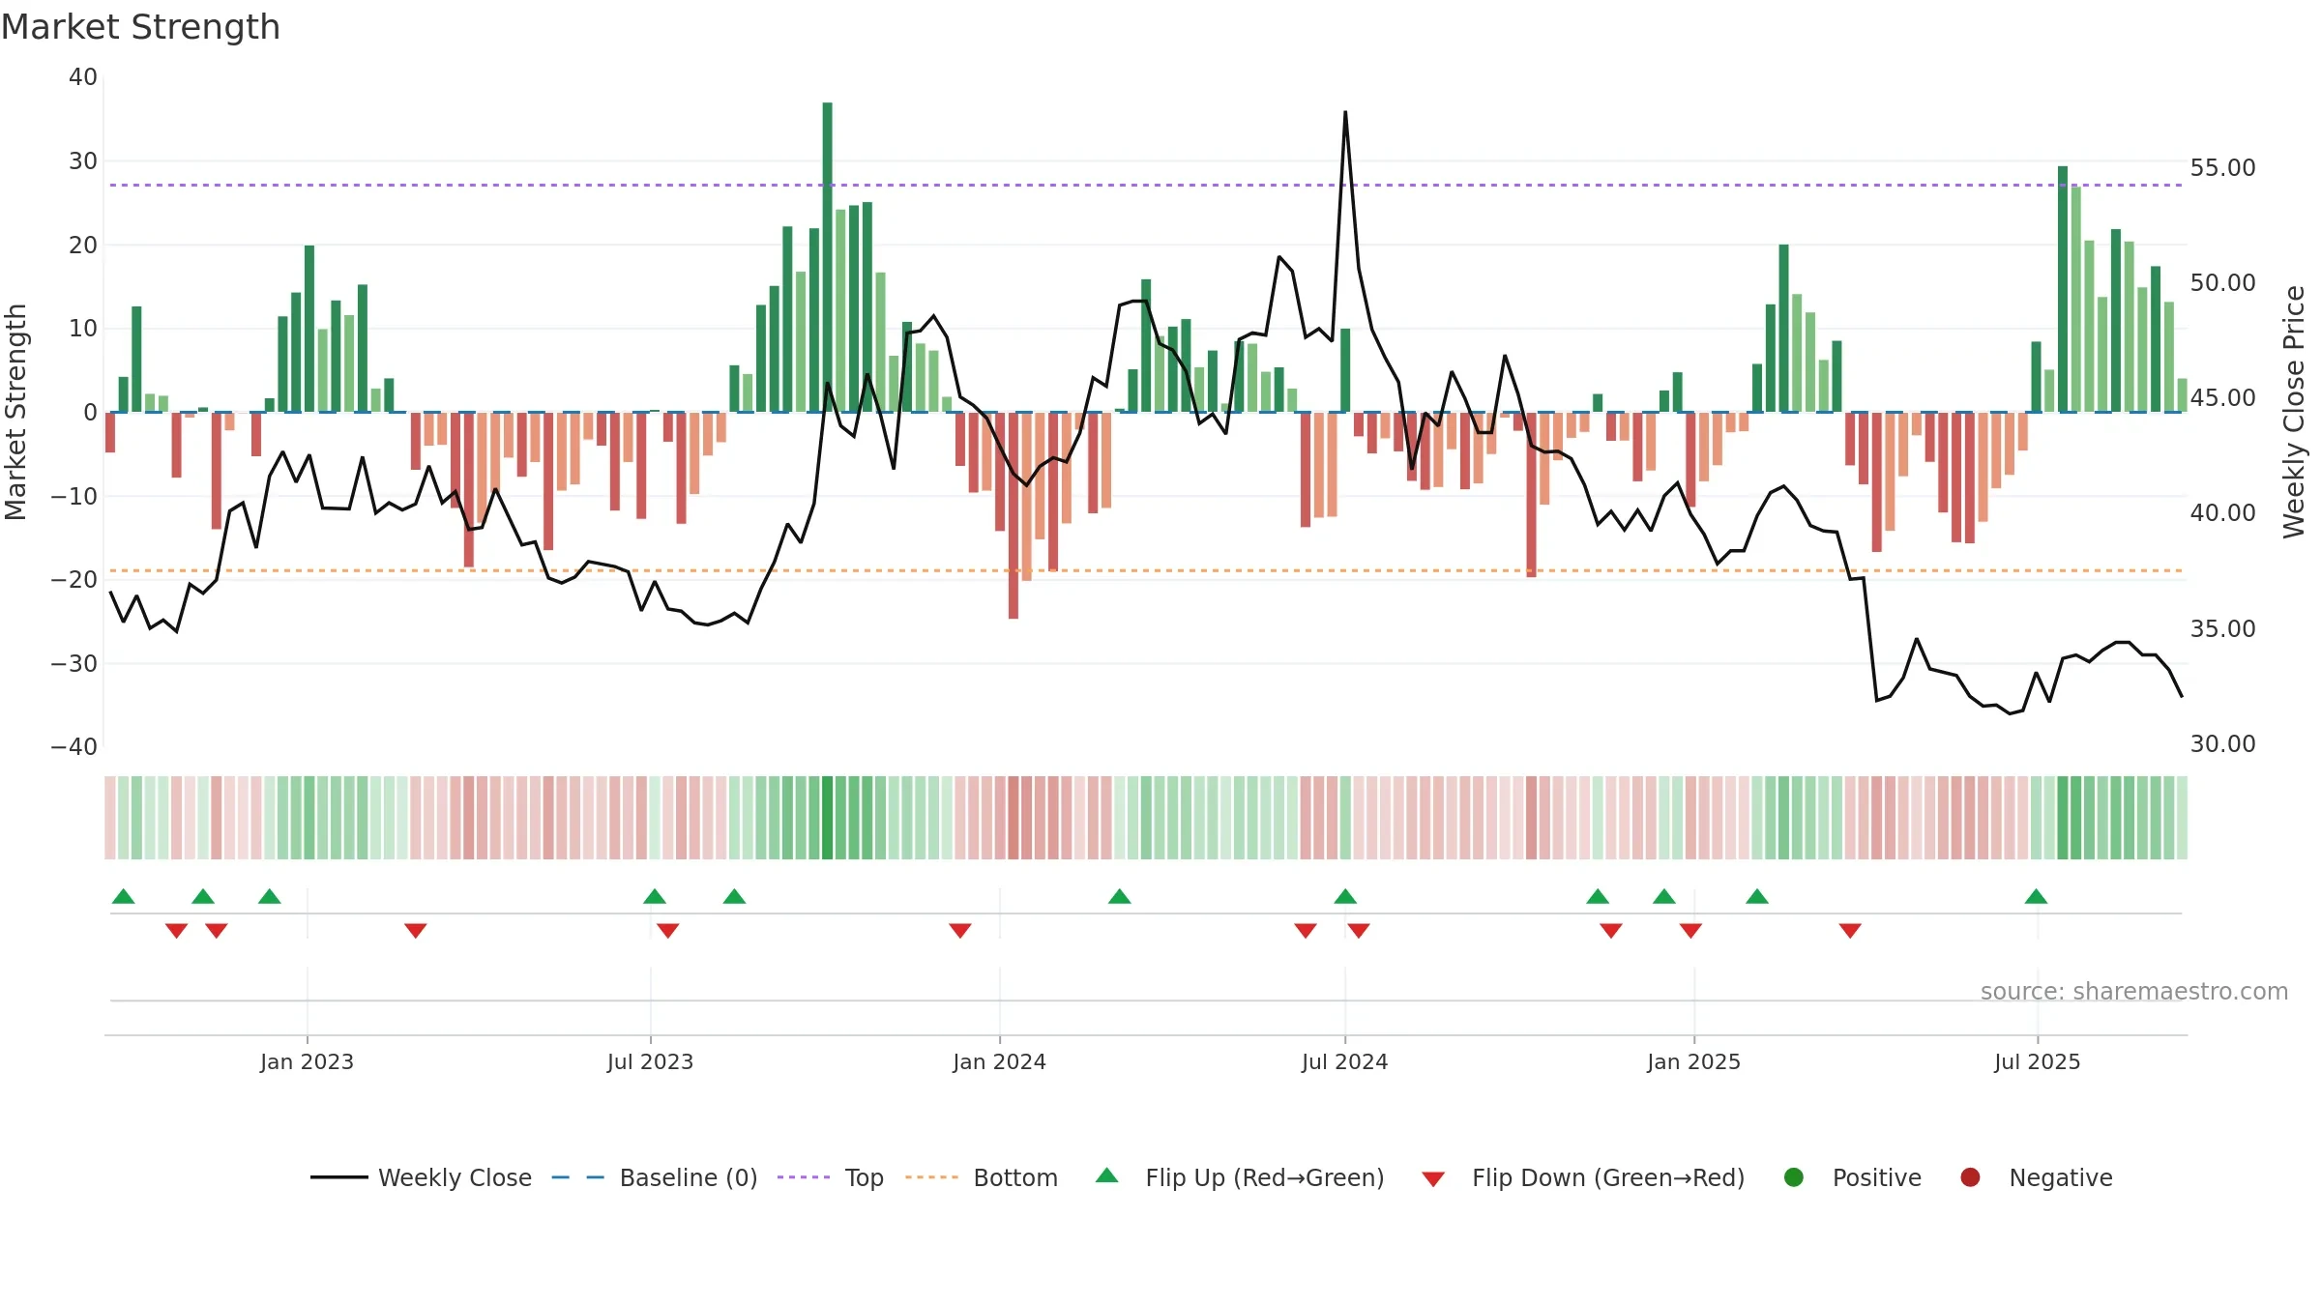Image resolution: width=2321 pixels, height=1305 pixels.
Task: Click the dark red Negative legend dot
Action: coord(1970,1177)
